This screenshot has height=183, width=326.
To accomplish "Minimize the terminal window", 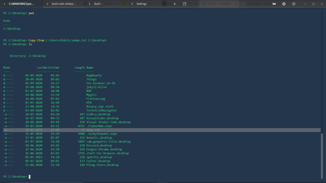I will (x=305, y=4).
